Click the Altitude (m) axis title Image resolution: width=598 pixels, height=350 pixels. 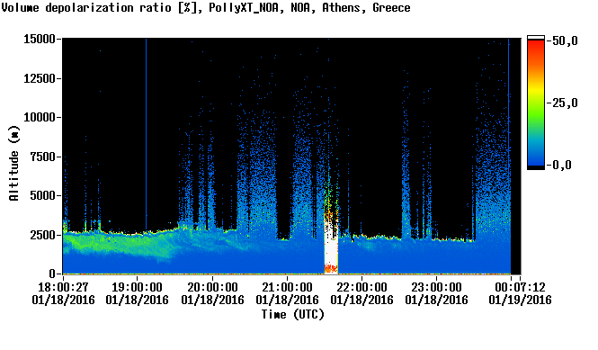pos(14,163)
